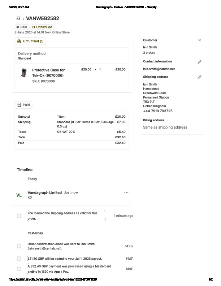Click the iain.smith@cantab.net email address

coord(159,69)
